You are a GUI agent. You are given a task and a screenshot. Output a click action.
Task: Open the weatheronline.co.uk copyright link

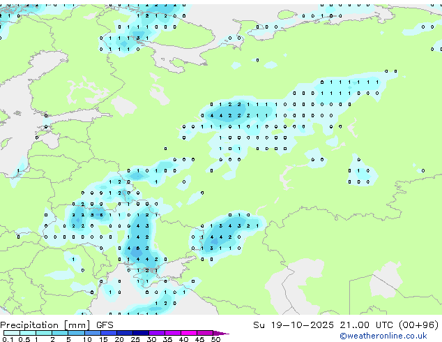(x=383, y=336)
